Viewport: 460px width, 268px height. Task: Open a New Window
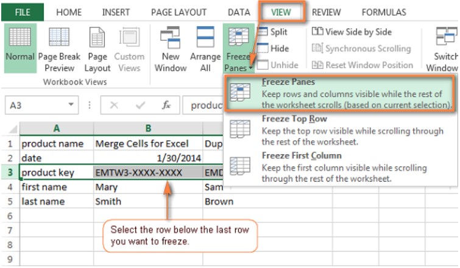171,49
